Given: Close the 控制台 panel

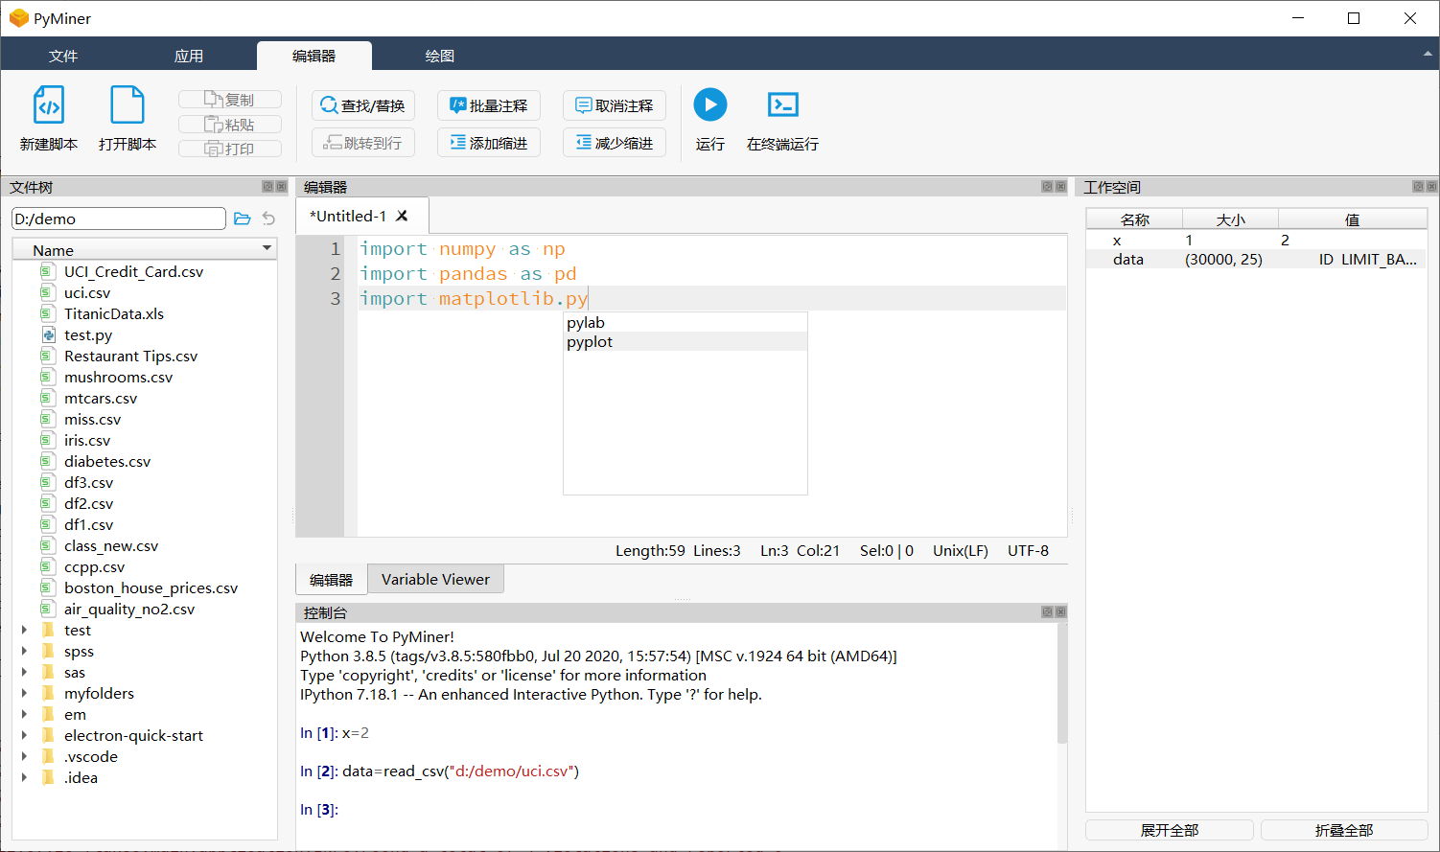Looking at the screenshot, I should pos(1060,612).
